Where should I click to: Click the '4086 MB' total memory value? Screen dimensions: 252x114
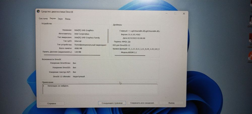point(78,48)
